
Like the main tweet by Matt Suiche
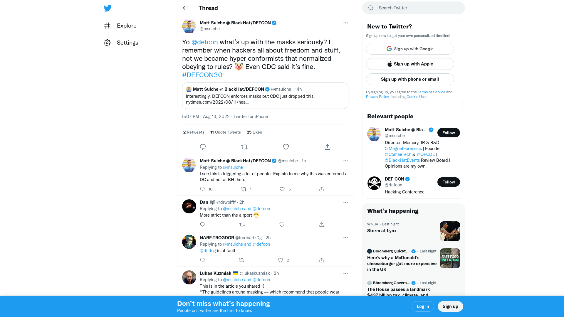(286, 147)
